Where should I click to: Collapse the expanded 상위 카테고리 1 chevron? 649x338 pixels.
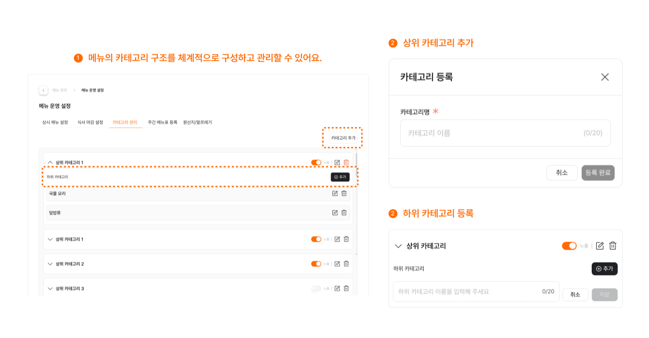pyautogui.click(x=50, y=162)
